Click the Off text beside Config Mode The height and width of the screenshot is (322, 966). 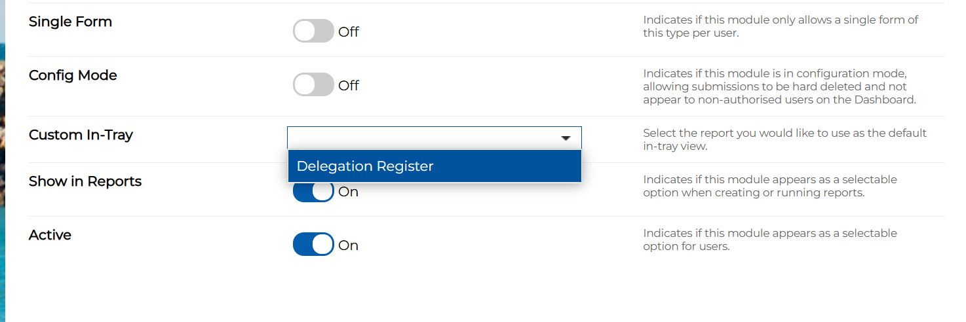tap(349, 86)
